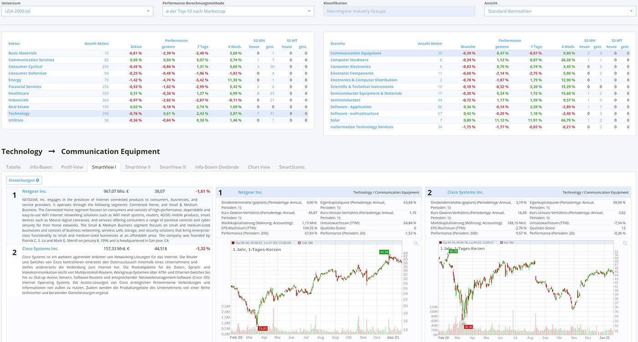This screenshot has width=638, height=342.
Task: Open the Universum dropdown USA 2000 (v)
Action: [77, 11]
